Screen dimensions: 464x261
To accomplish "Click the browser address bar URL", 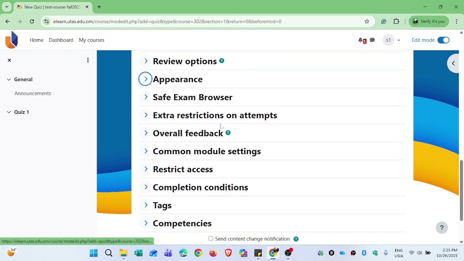I will point(167,21).
